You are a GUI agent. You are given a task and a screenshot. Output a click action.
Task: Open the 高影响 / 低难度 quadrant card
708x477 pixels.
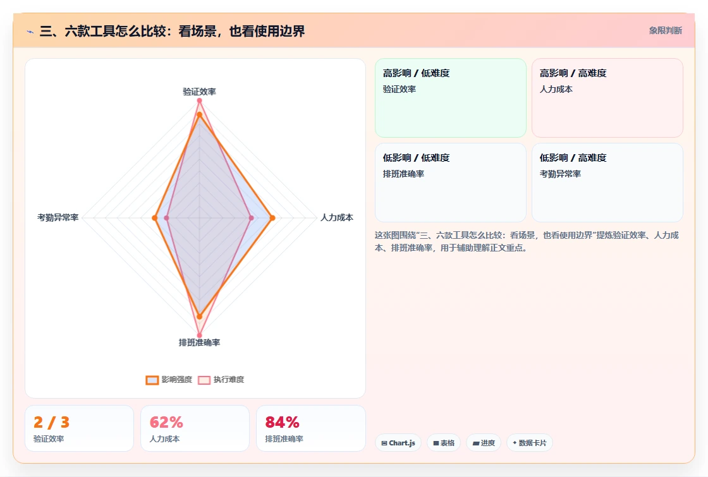[x=451, y=98]
